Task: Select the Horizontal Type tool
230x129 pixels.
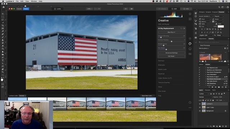Action: pyautogui.click(x=3, y=61)
